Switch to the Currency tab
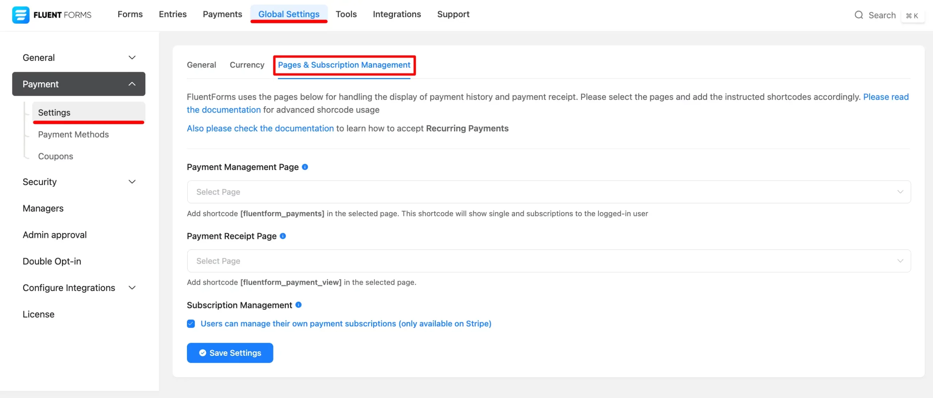The width and height of the screenshot is (933, 398). [x=247, y=65]
